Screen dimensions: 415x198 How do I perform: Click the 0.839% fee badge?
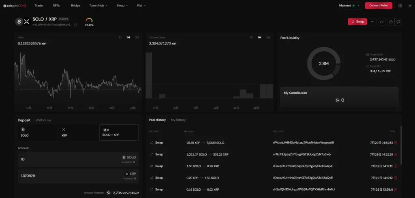click(64, 19)
